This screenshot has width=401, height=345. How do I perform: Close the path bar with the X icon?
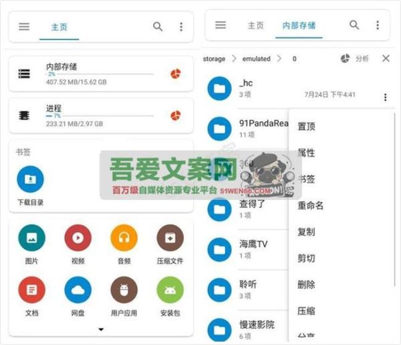[x=386, y=59]
